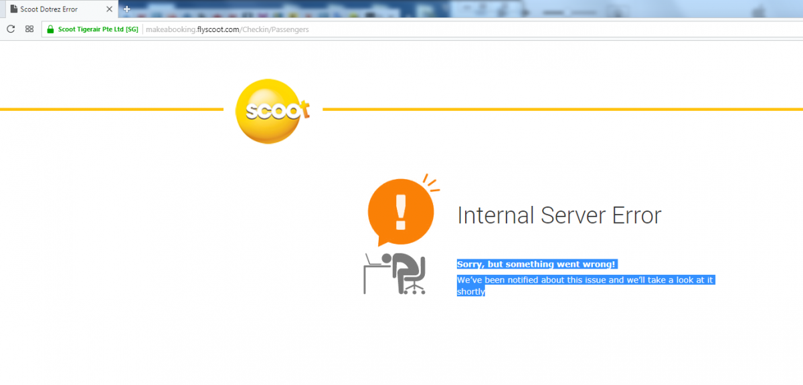Viewport: 803px width, 385px height.
Task: Click the yellow line right of the logo
Action: pos(562,109)
